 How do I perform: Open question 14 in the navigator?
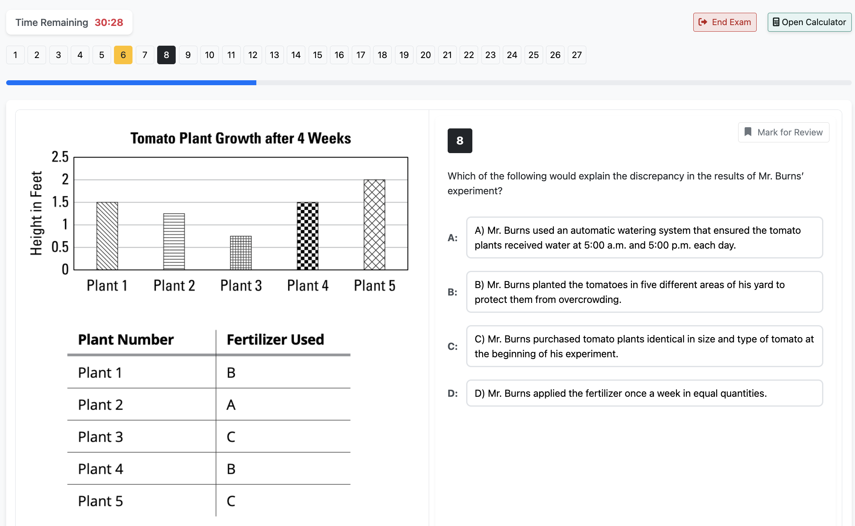(x=296, y=55)
